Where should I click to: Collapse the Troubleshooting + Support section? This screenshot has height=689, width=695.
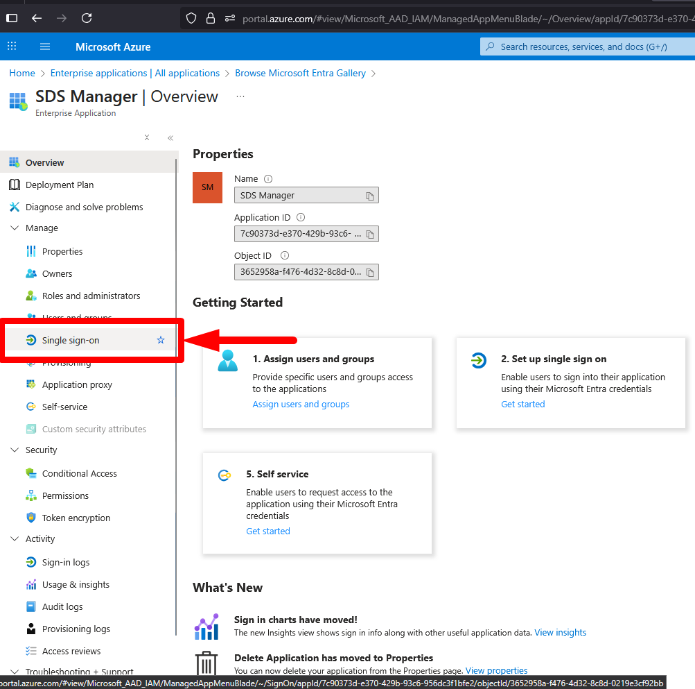[x=15, y=672]
